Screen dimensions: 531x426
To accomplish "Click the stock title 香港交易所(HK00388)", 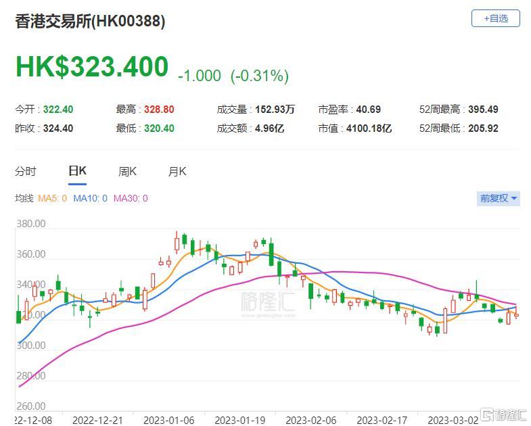I will click(90, 21).
